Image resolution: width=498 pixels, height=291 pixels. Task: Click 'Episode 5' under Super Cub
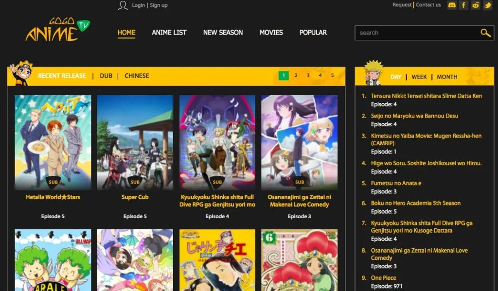(x=135, y=216)
